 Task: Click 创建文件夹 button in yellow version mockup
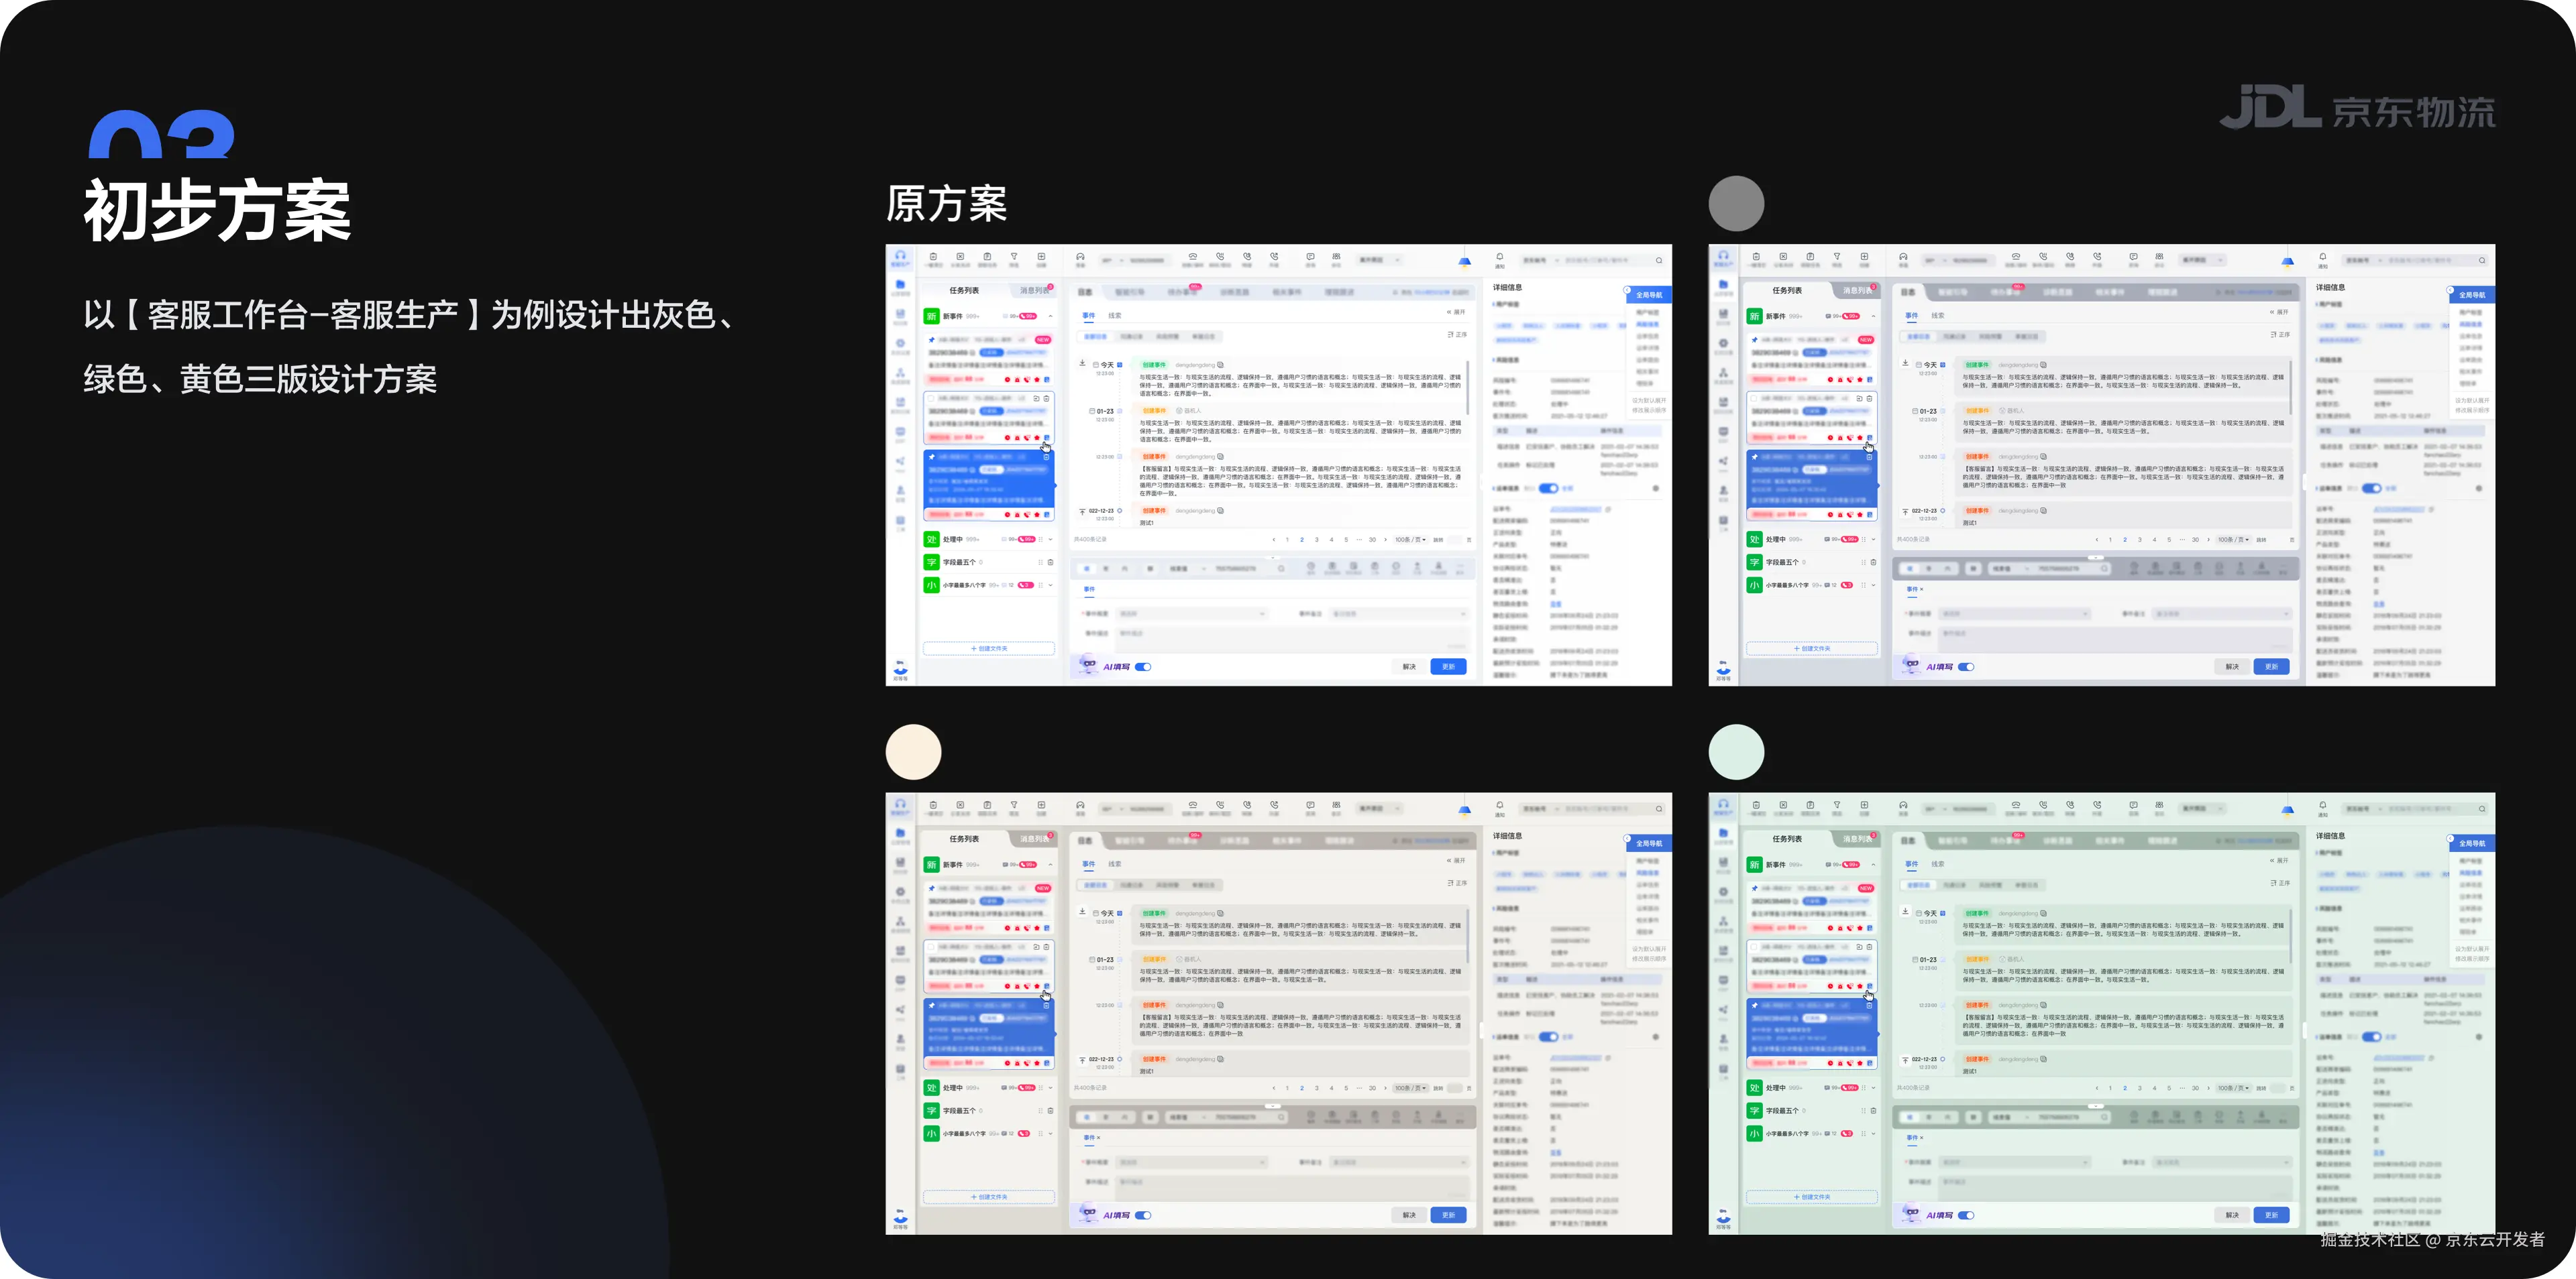pyautogui.click(x=989, y=1197)
